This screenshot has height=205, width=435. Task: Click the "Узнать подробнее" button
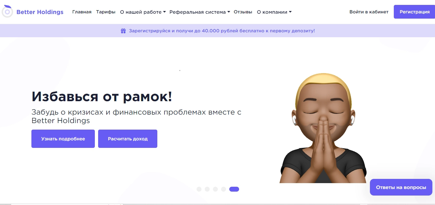click(63, 139)
